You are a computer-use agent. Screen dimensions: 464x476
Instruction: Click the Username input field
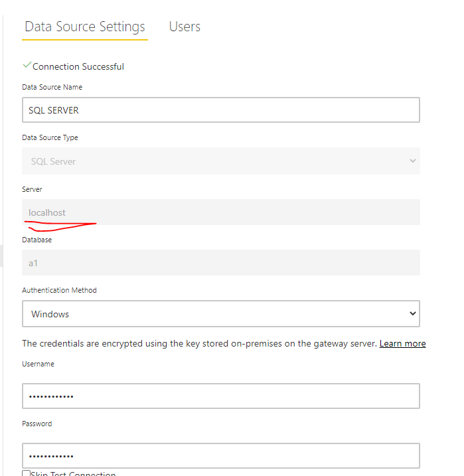click(221, 396)
